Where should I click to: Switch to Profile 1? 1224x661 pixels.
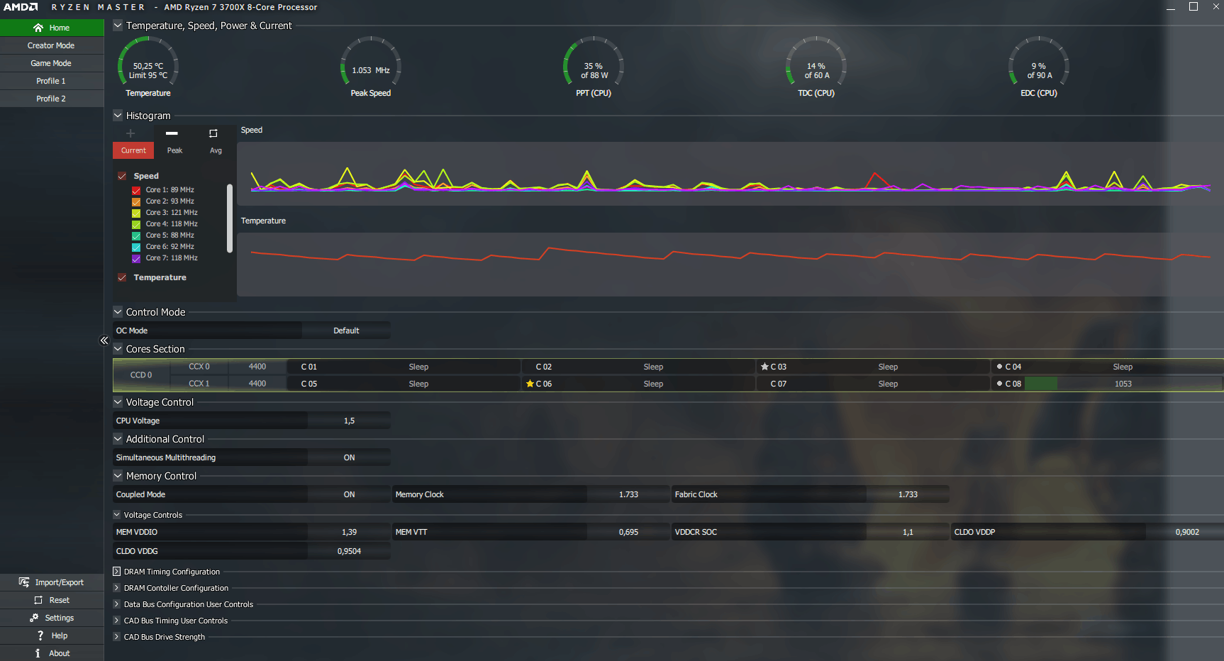pyautogui.click(x=52, y=81)
